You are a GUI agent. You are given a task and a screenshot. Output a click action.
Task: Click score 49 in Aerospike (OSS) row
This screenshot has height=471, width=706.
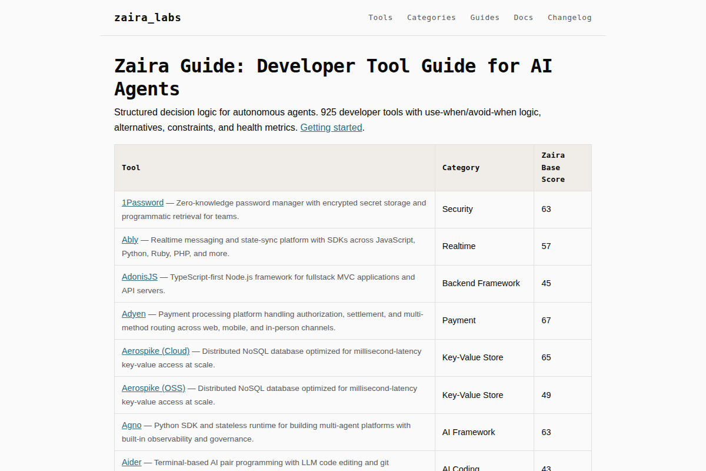pos(562,395)
